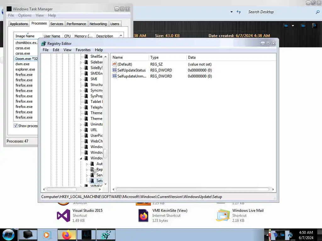This screenshot has width=322, height=241.
Task: Click the search magnifier icon in Explorer
Action: 318,12
